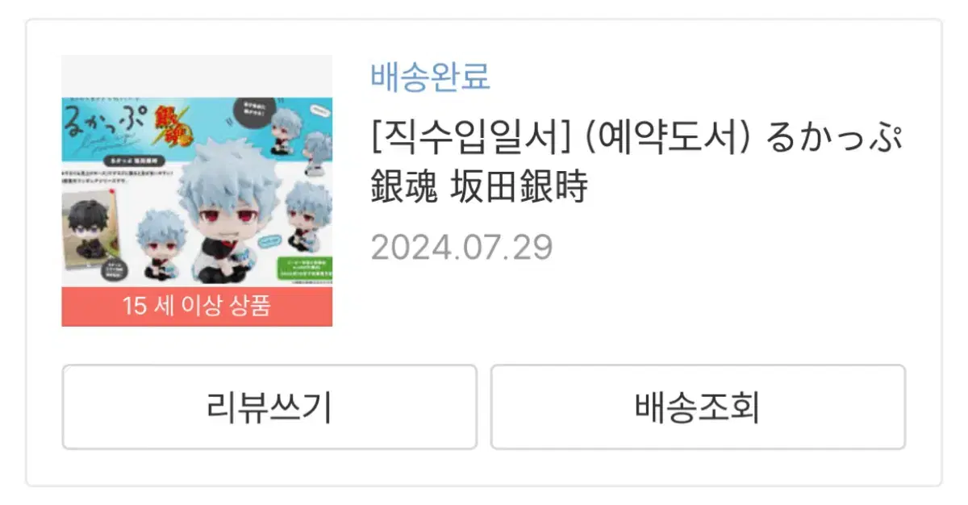The image size is (968, 505).
Task: Click the 배송완료 status label
Action: pos(431,77)
